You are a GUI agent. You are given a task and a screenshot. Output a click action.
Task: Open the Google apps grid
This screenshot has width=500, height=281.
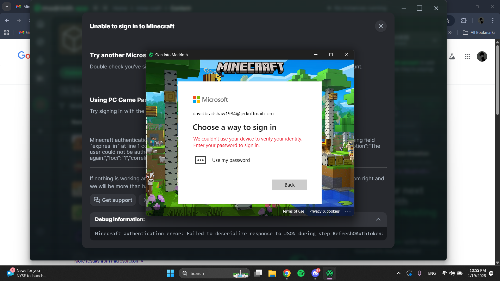point(468,56)
